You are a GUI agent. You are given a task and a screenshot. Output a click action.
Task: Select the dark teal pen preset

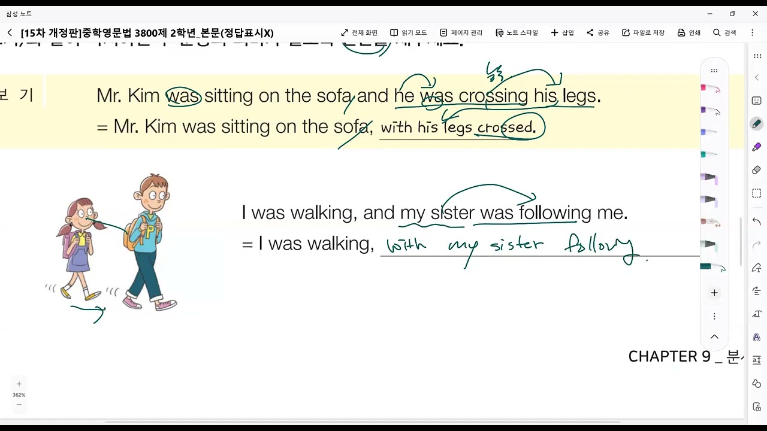tap(713, 267)
